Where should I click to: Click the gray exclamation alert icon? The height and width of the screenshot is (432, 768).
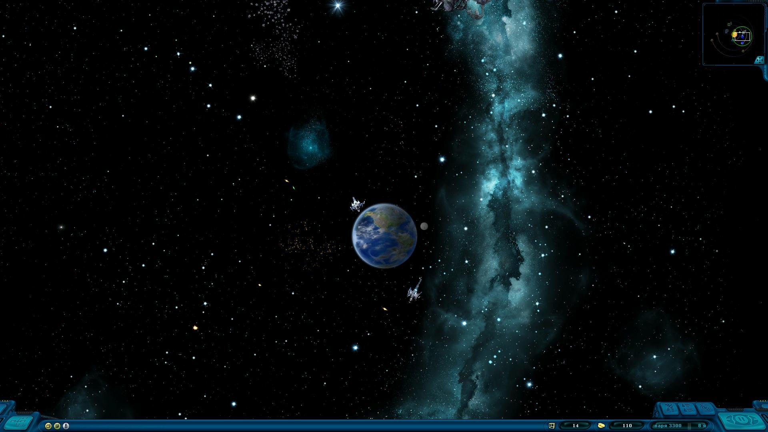(66, 426)
